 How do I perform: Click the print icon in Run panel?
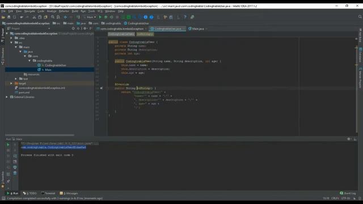(15, 167)
